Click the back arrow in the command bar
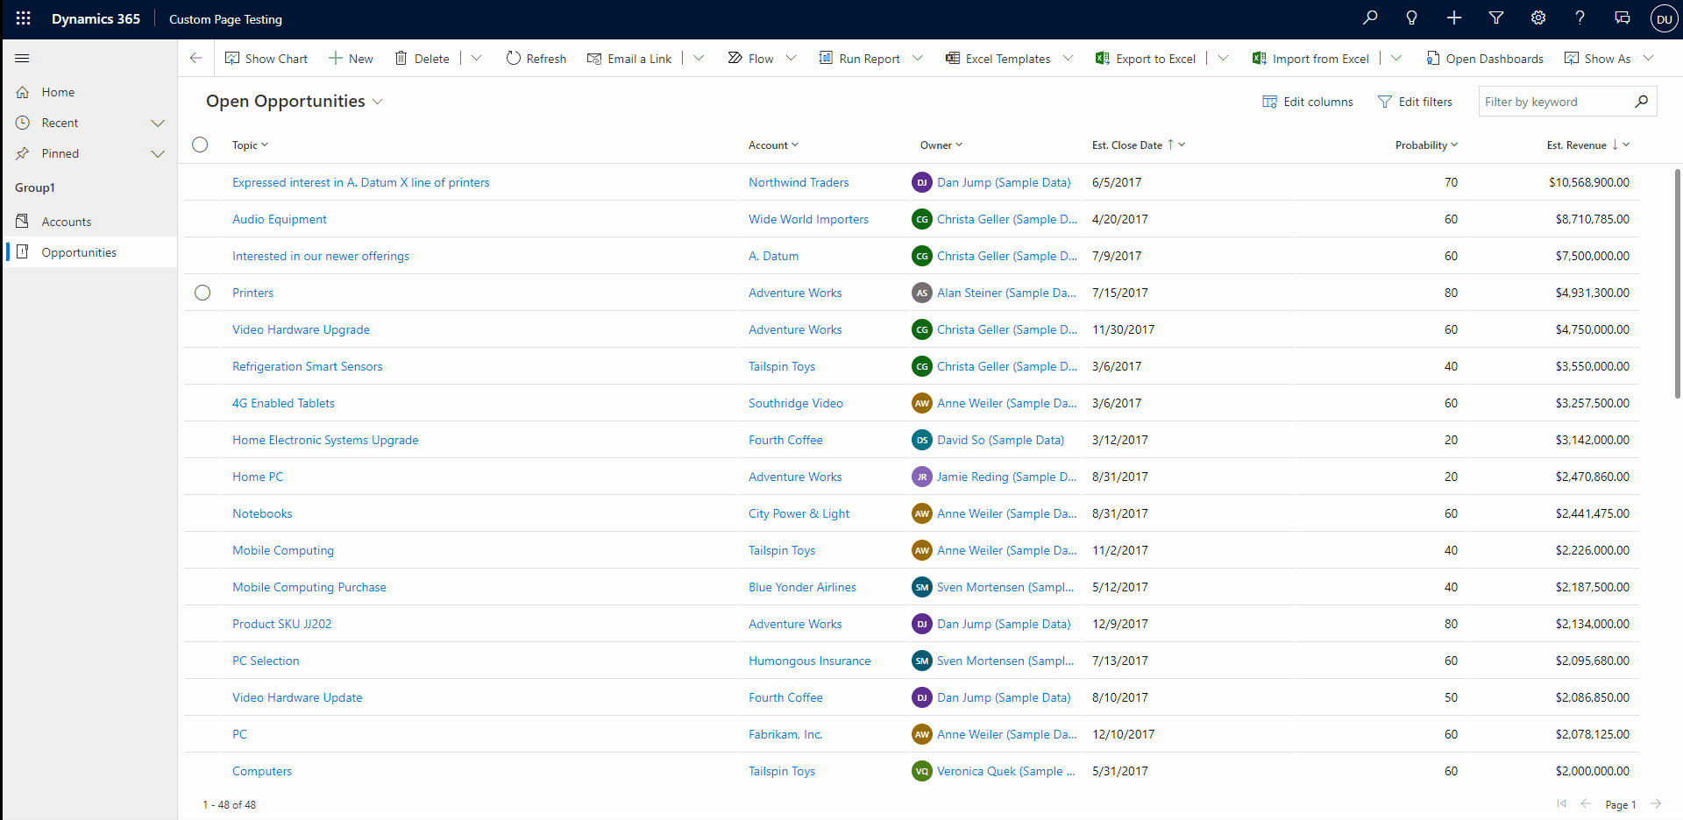 [x=196, y=59]
